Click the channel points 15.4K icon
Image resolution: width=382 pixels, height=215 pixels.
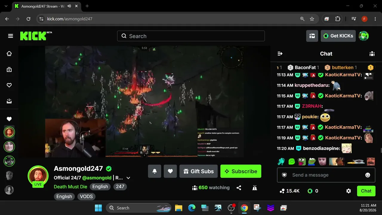click(x=282, y=191)
